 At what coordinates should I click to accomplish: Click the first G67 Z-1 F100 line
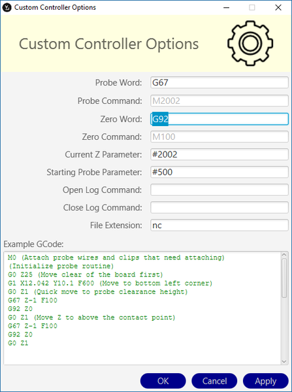(33, 300)
